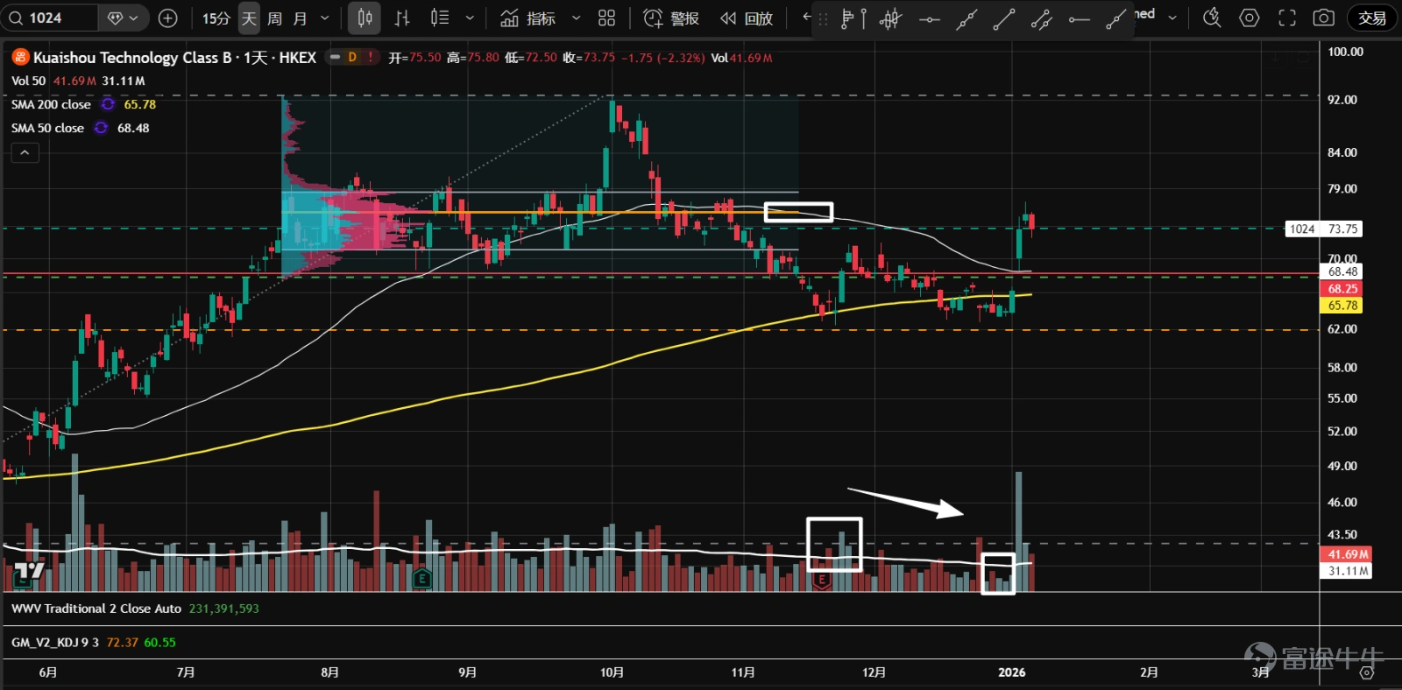1402x690 pixels.
Task: Create an alert with the 警报 button
Action: click(671, 18)
